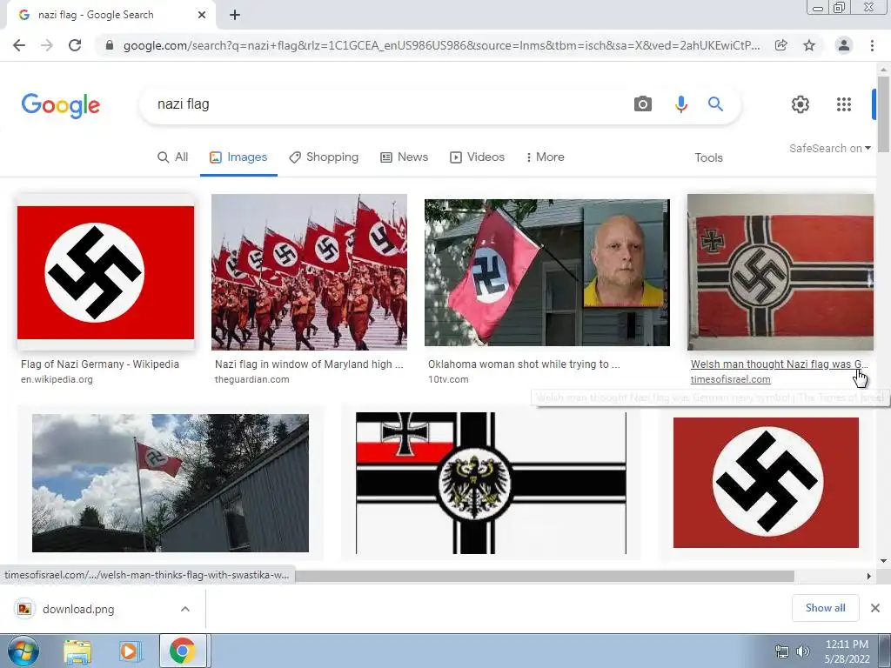The height and width of the screenshot is (668, 891).
Task: Open Chrome's three-dot menu
Action: [872, 45]
